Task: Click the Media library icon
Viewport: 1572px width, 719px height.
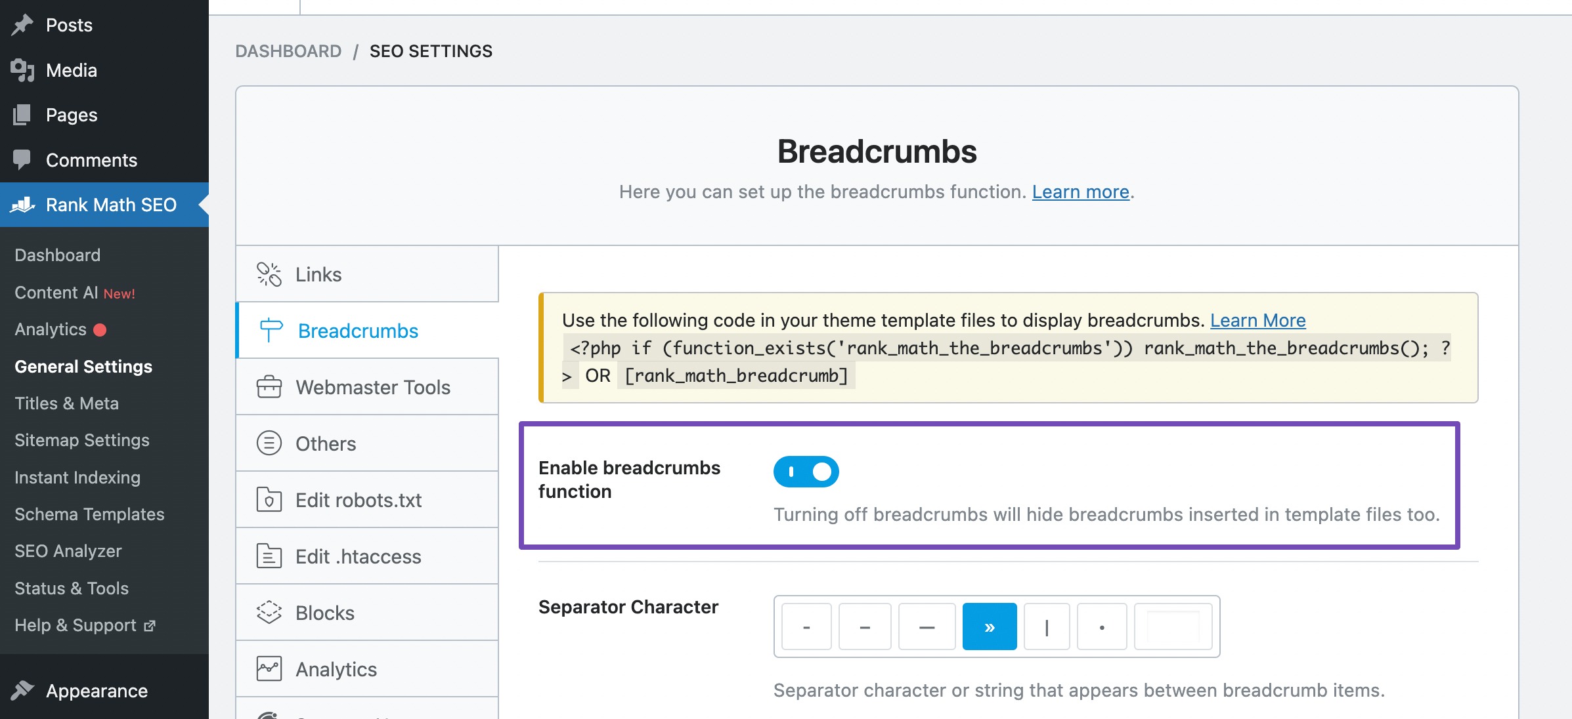Action: (22, 70)
